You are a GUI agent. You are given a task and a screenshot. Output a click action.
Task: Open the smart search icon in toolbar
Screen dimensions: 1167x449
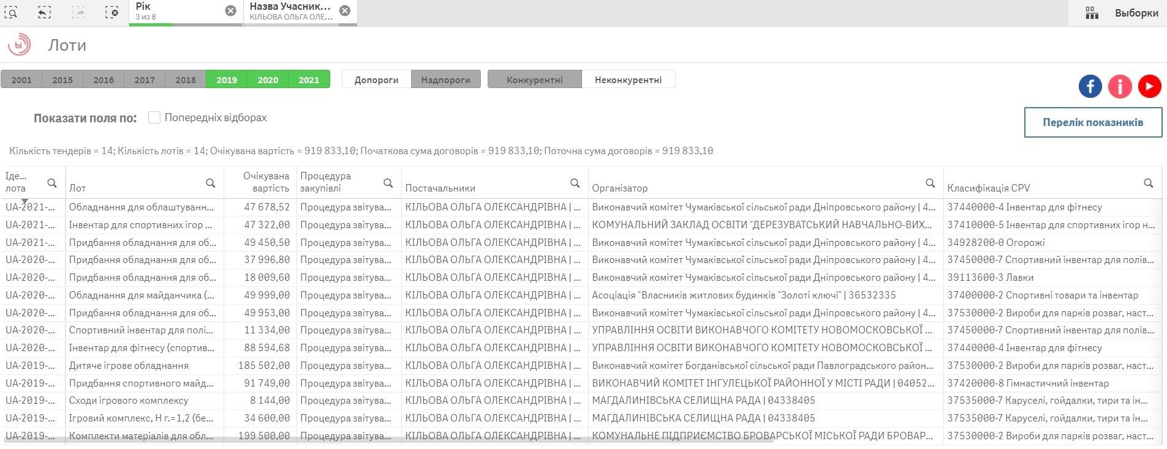pos(12,12)
